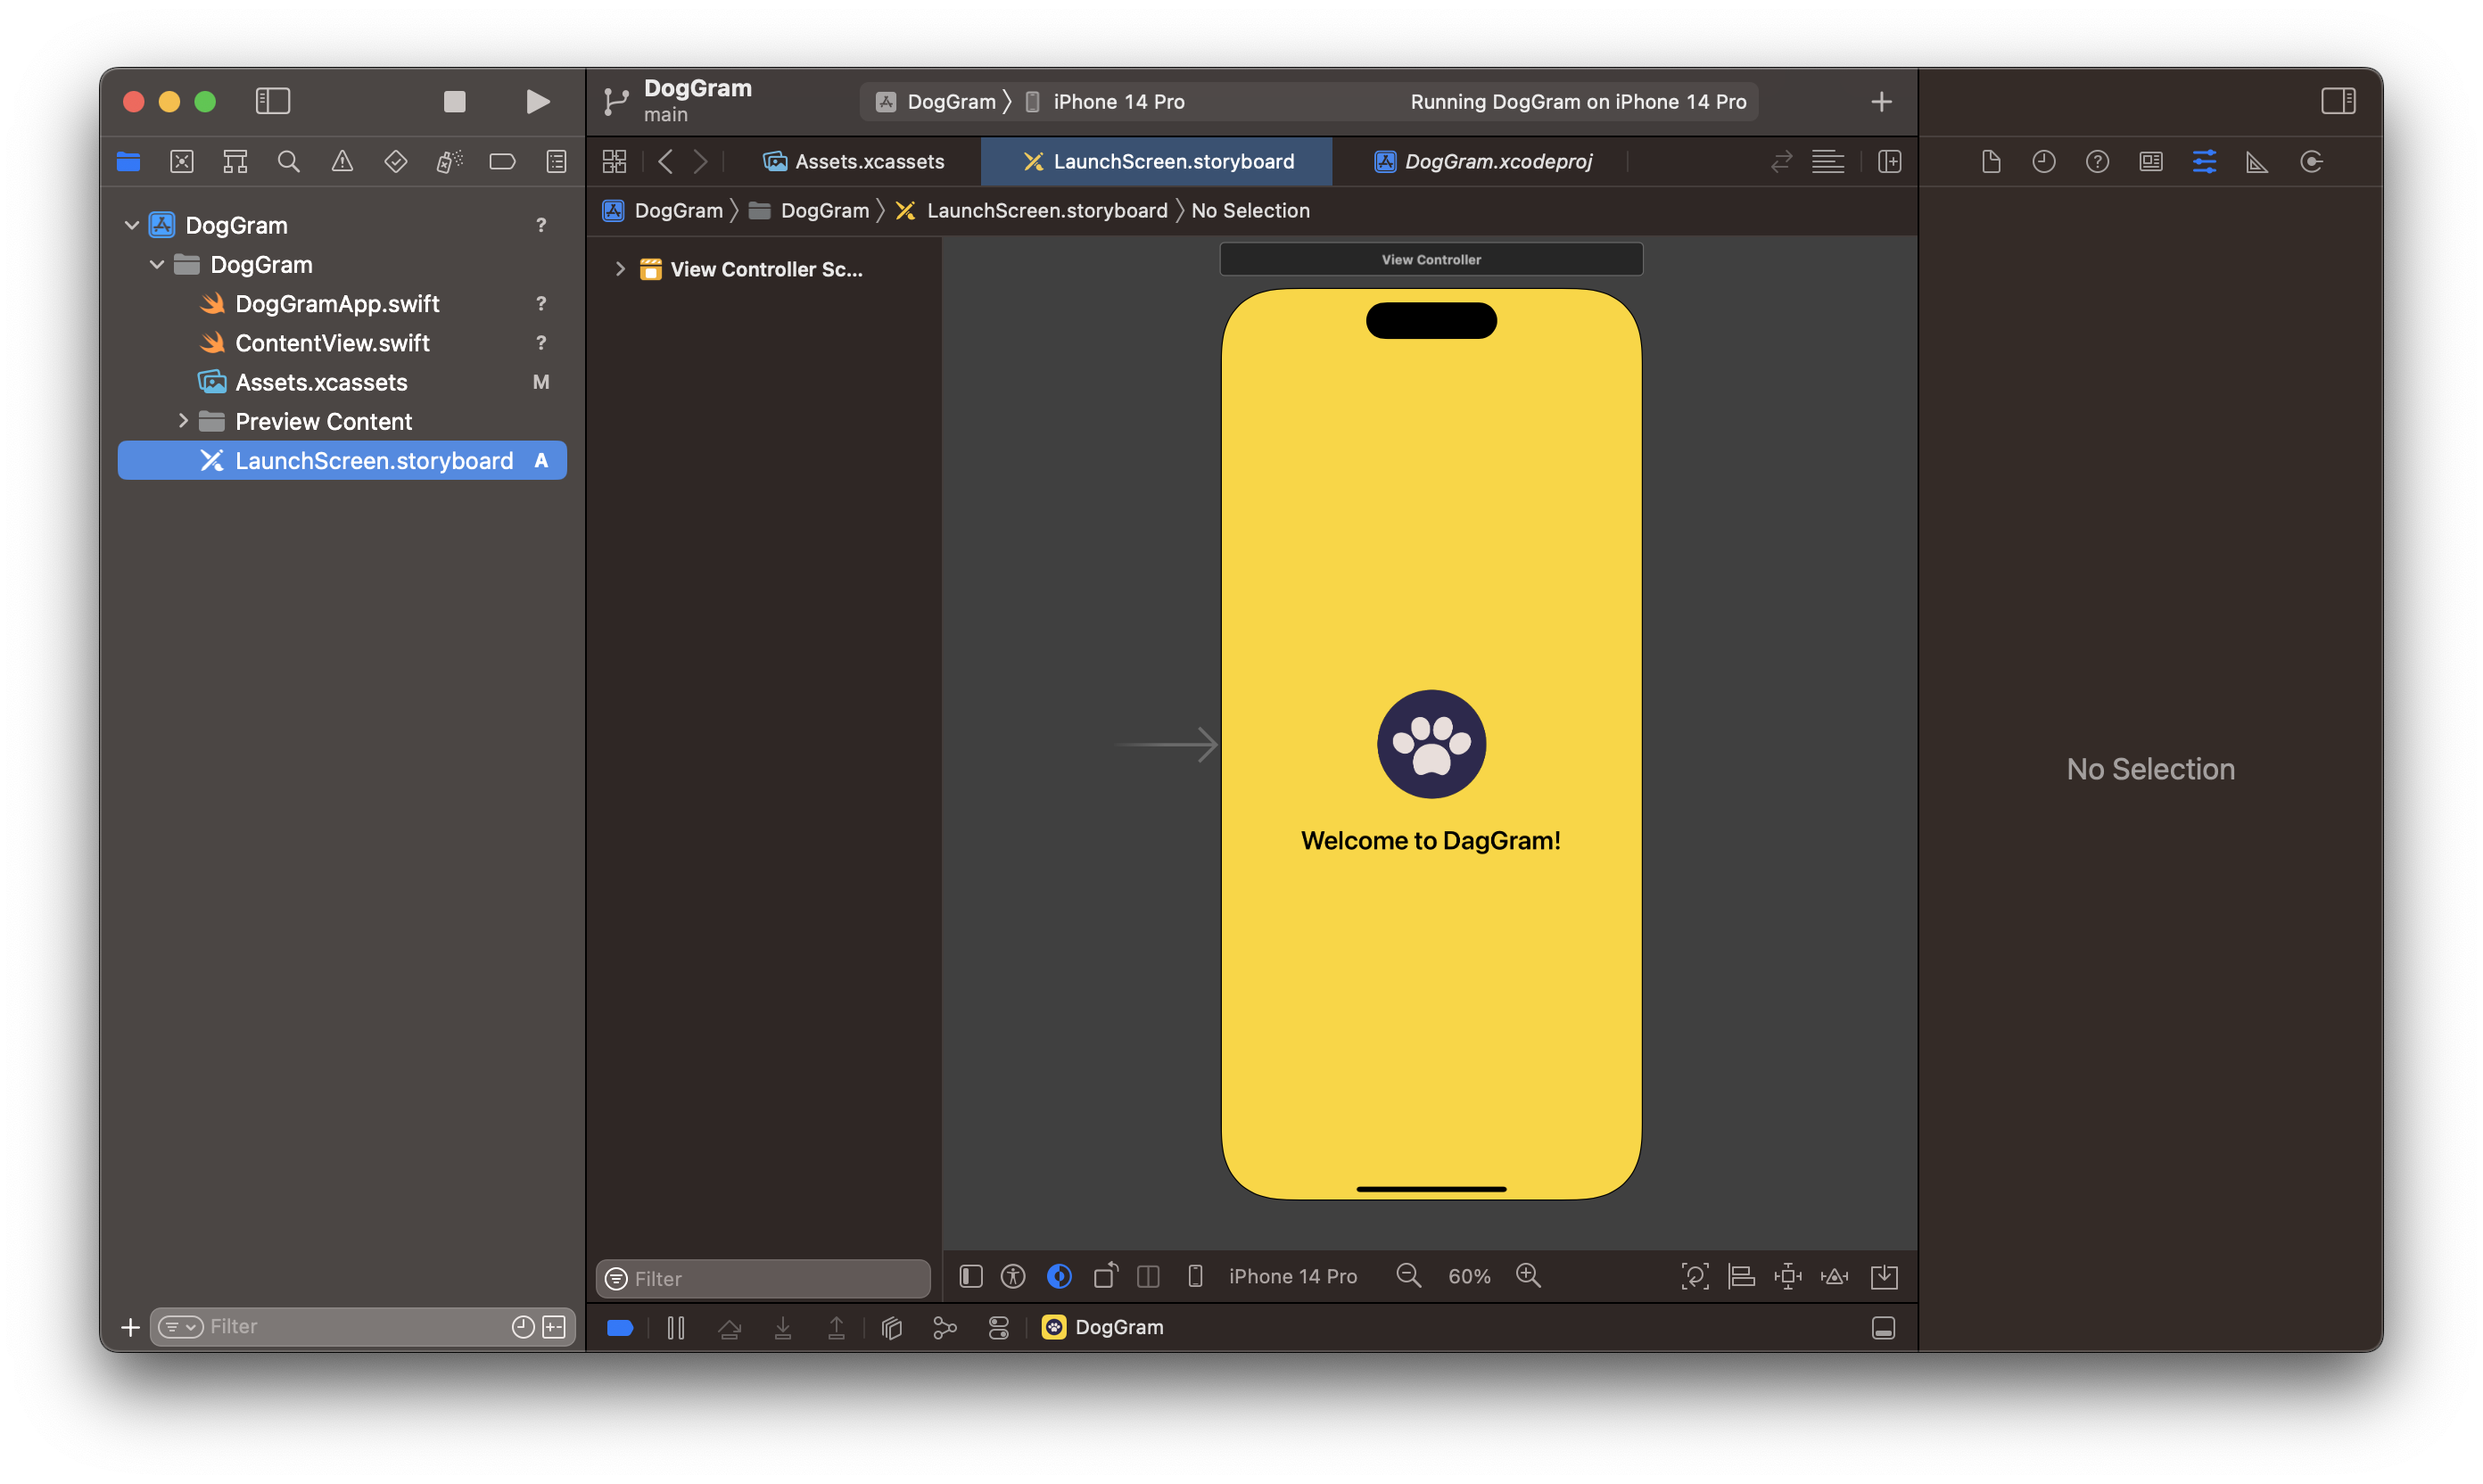Go forward in editor history
Viewport: 2483px width, 1484px height.
coord(700,161)
